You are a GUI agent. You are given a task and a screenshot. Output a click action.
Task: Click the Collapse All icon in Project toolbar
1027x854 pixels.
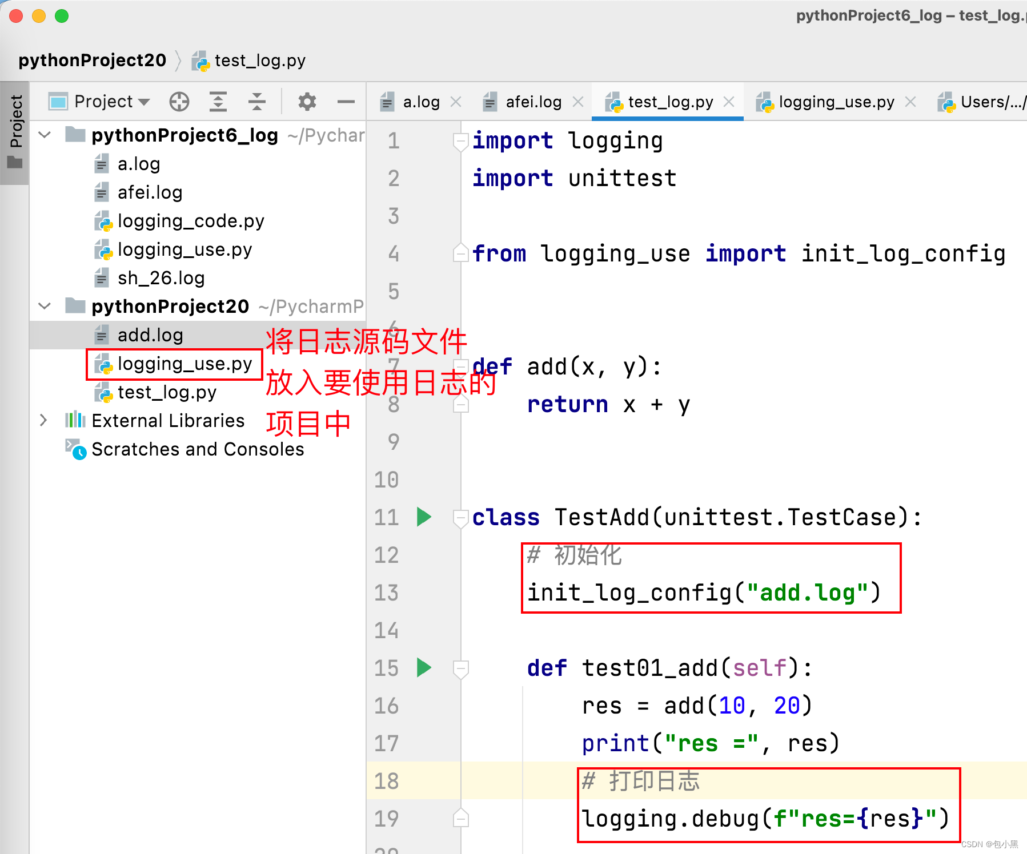257,102
